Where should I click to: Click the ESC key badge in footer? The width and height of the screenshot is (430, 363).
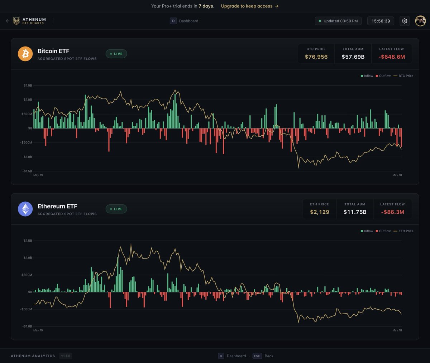click(x=257, y=356)
